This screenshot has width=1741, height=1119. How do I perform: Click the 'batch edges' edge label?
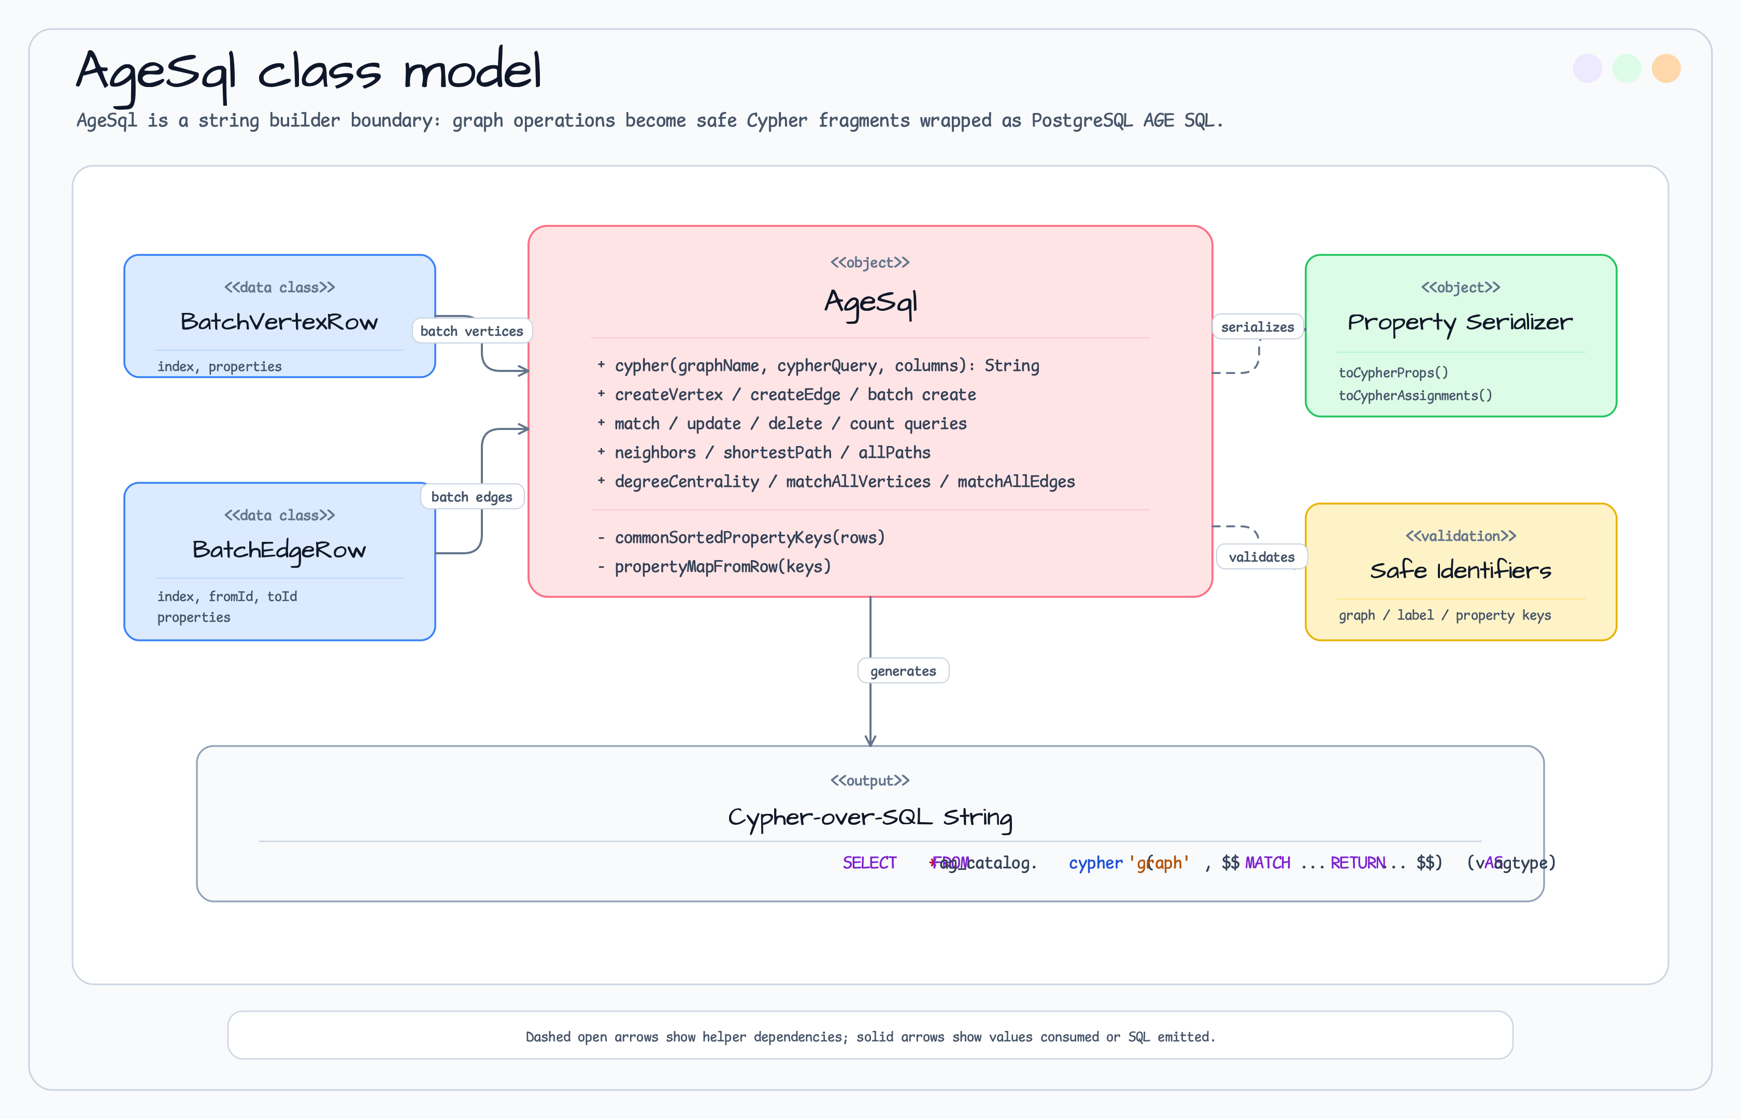[472, 497]
